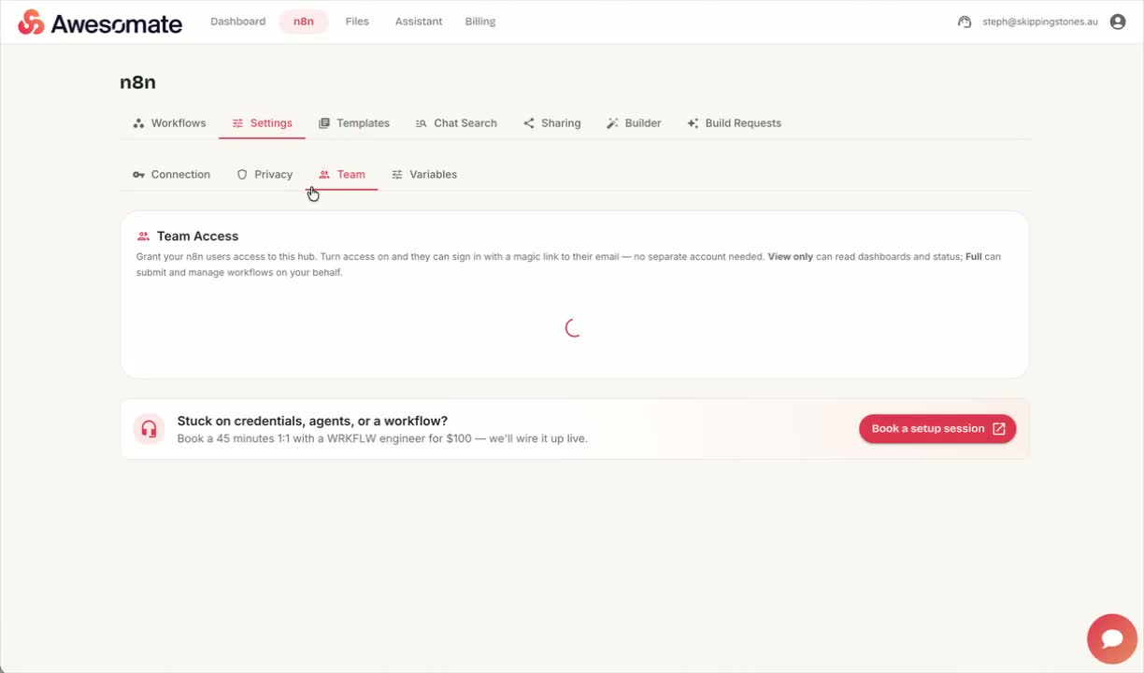Click the Templates library icon

(324, 123)
